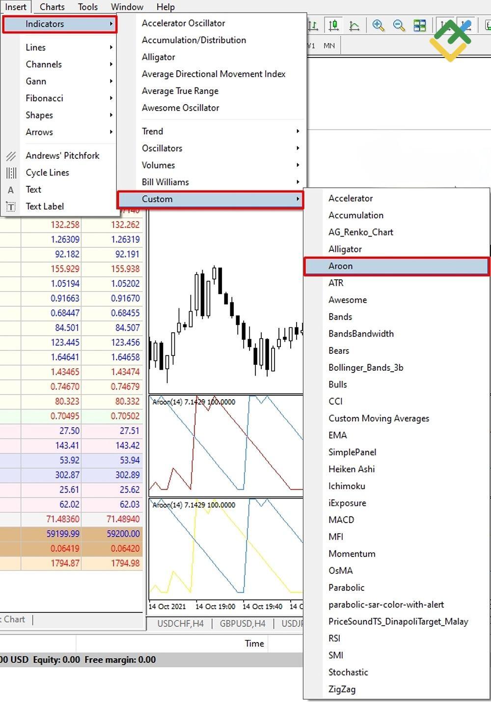Expand the Indicators submenu
Image resolution: width=491 pixels, height=702 pixels.
coord(60,24)
